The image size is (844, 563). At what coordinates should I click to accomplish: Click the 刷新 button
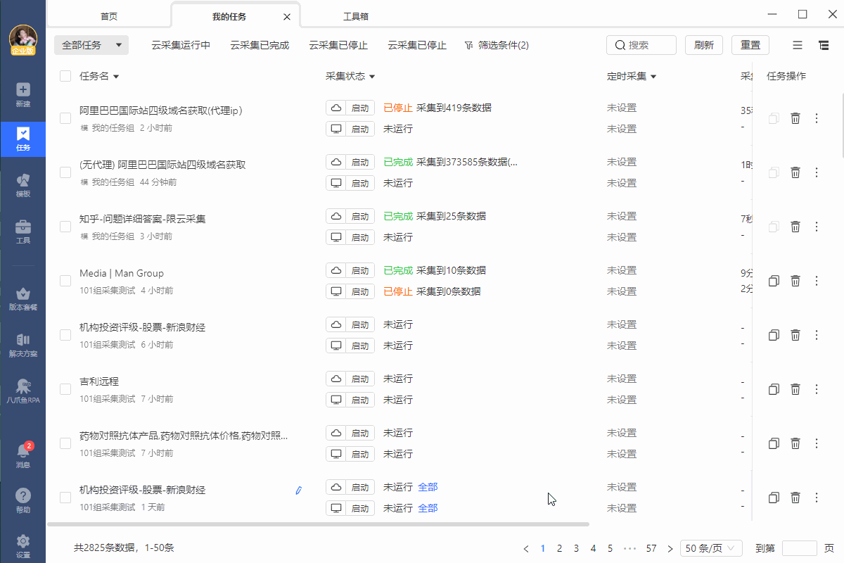pyautogui.click(x=704, y=45)
